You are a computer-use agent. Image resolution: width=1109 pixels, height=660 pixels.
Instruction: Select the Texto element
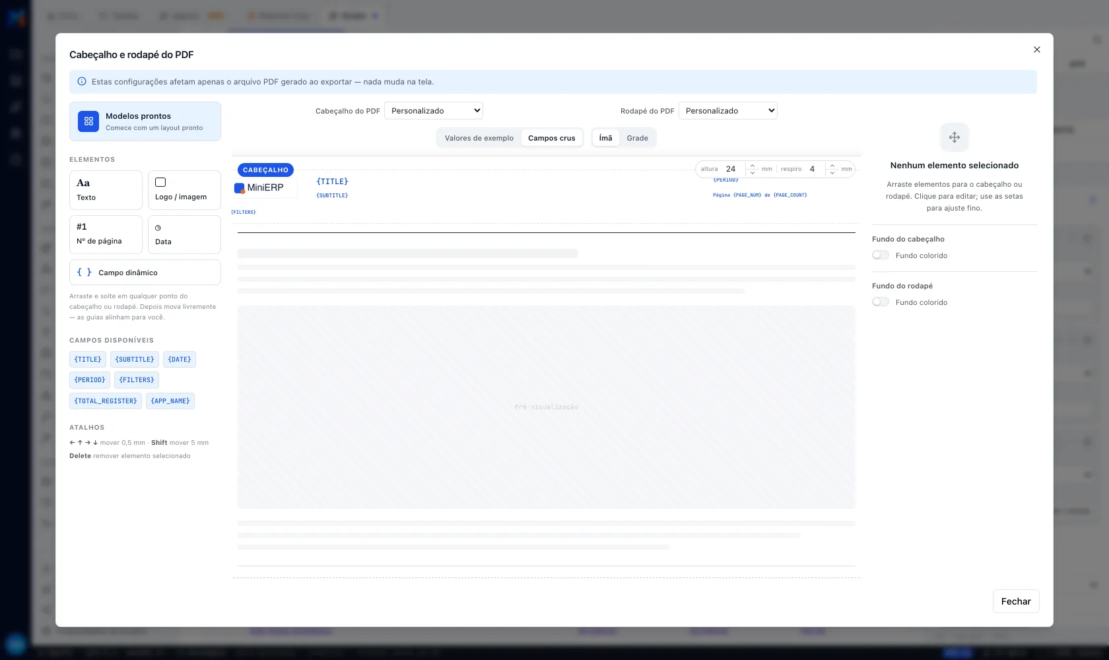(106, 190)
